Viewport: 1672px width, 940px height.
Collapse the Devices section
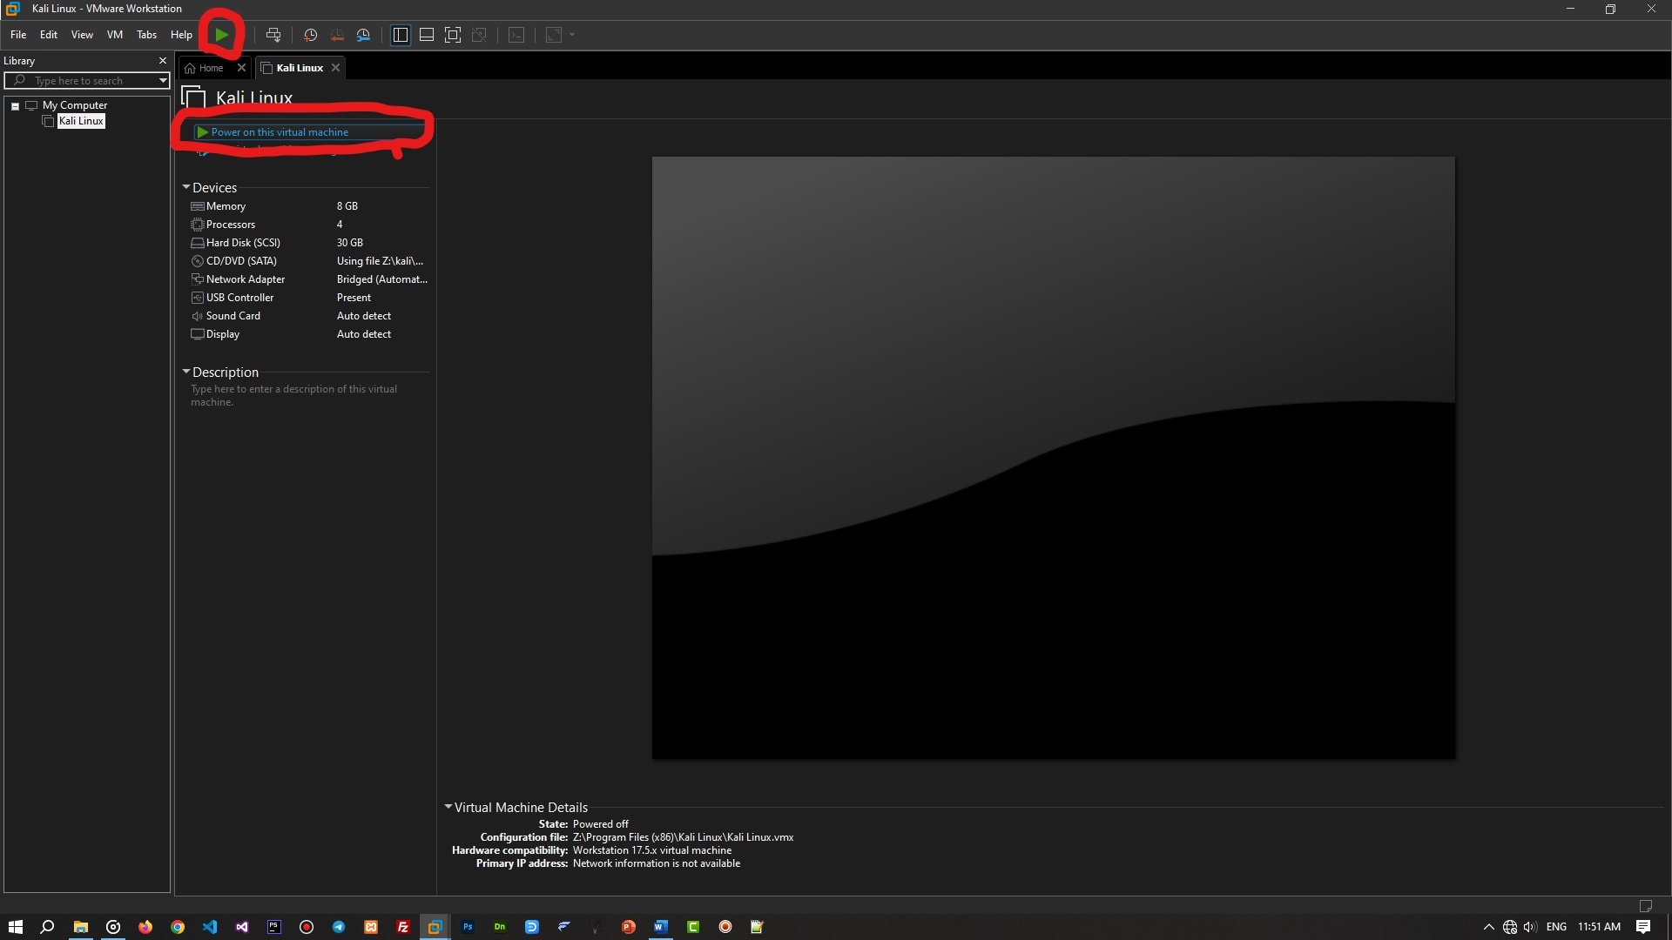click(185, 187)
